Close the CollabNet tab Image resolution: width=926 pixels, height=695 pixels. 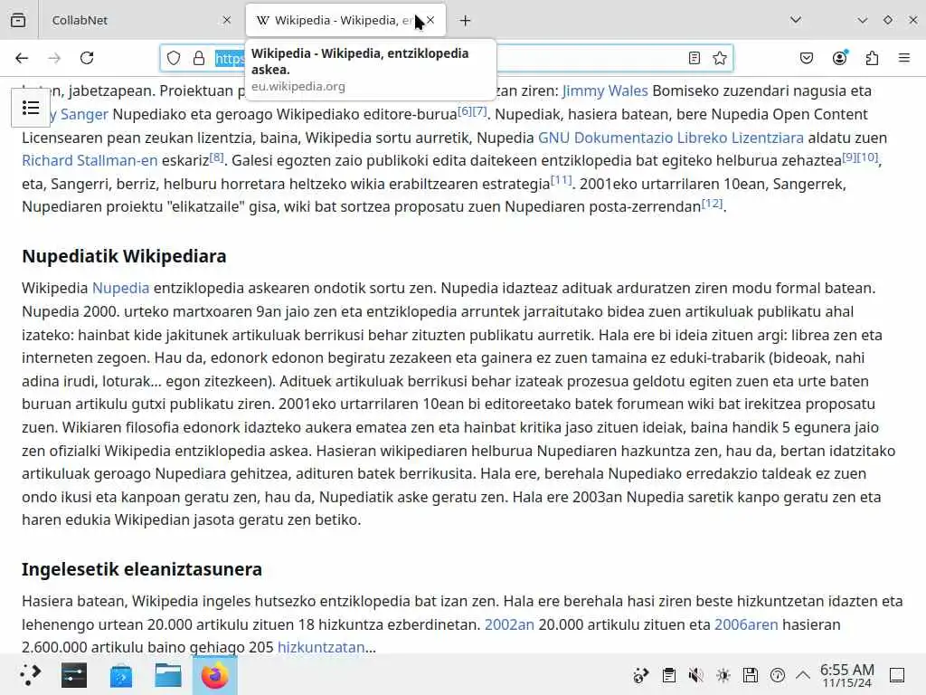point(227,20)
